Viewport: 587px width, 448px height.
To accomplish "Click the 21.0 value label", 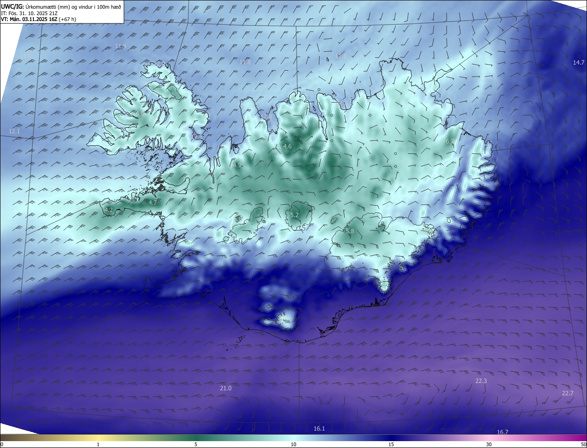I will tap(226, 388).
